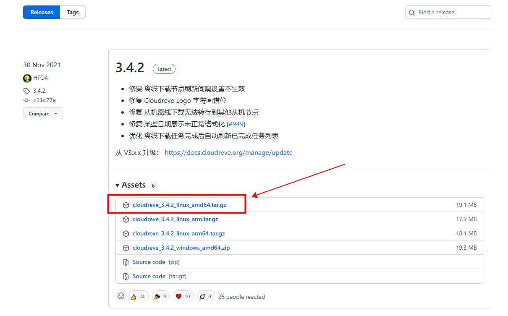Download Source code (tar.gz)
The height and width of the screenshot is (316, 508).
point(159,276)
